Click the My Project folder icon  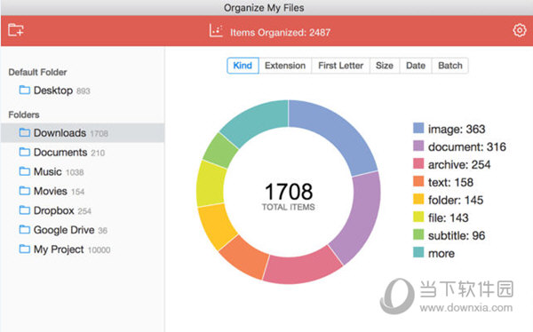(x=25, y=249)
